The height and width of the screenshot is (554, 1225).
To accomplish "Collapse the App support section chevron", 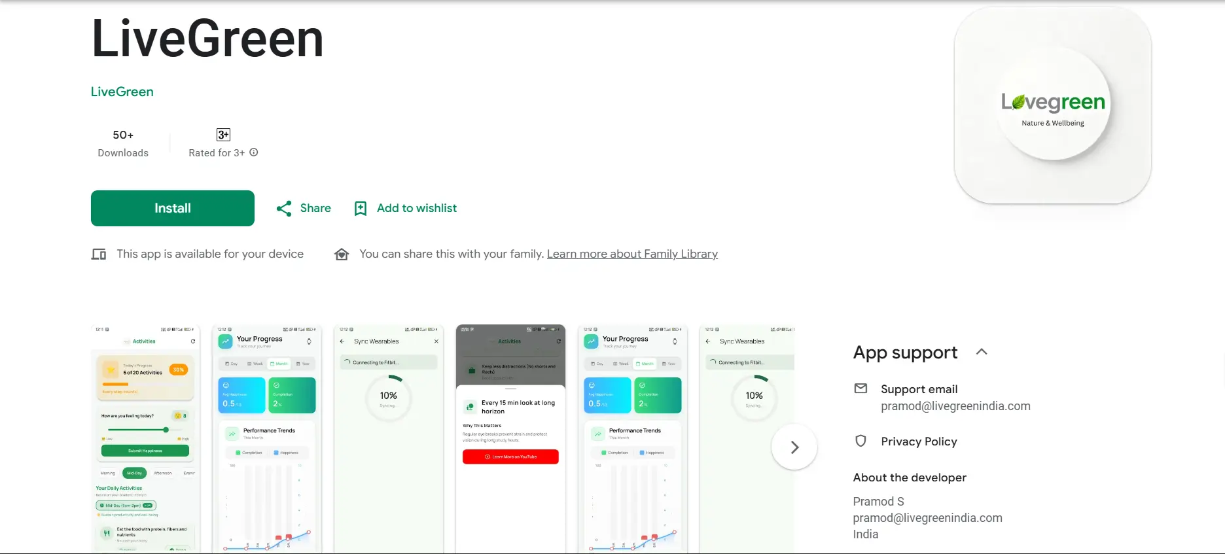I will pos(982,352).
